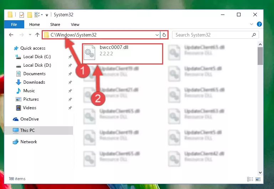Click the file list scroll down arrow

pyautogui.click(x=260, y=172)
